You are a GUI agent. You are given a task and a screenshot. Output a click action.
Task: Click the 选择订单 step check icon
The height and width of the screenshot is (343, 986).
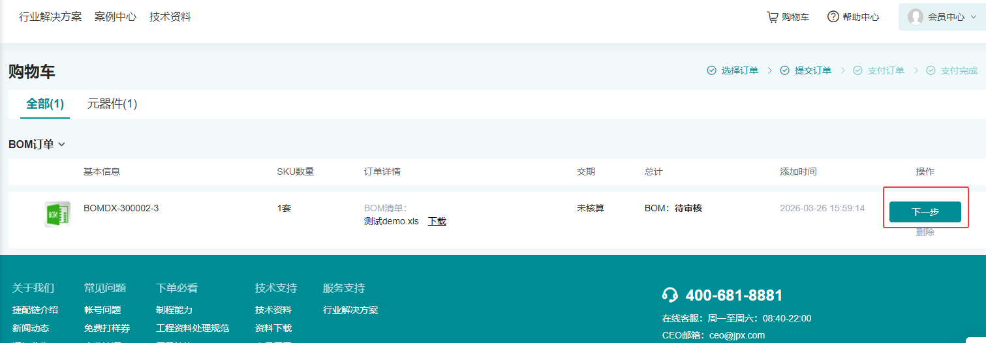[x=711, y=70]
